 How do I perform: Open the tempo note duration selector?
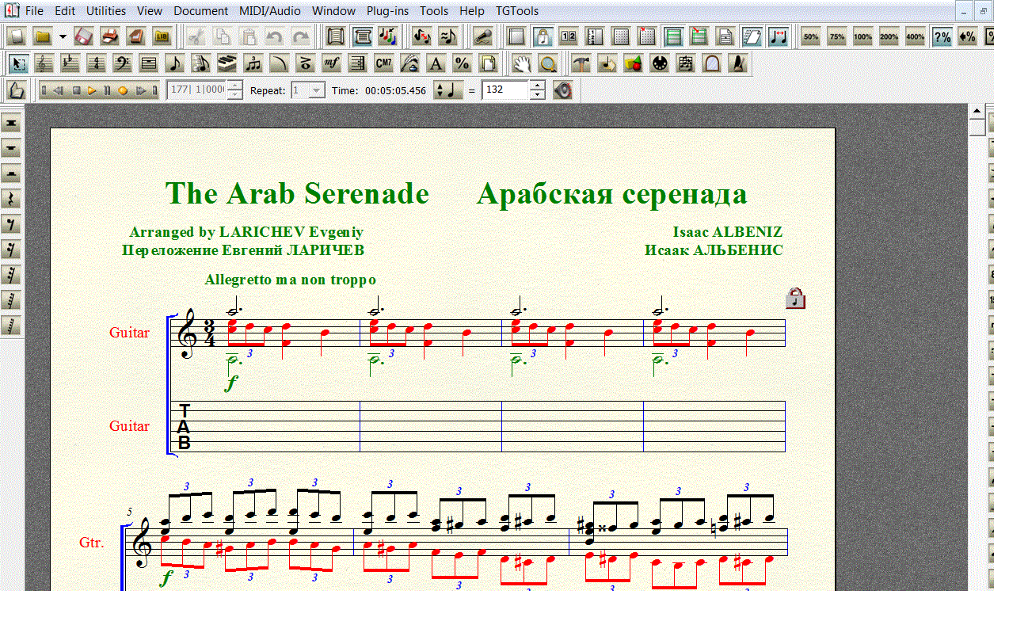[448, 90]
